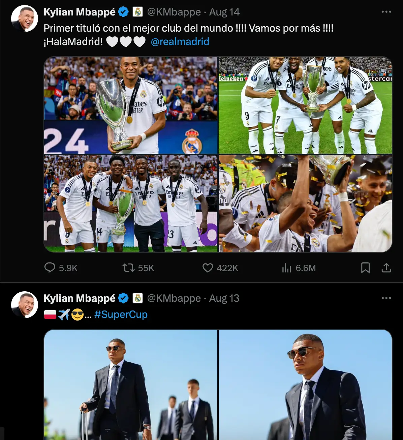View analytics for the 6.6M views tweet
This screenshot has height=440, width=403.
tap(287, 268)
